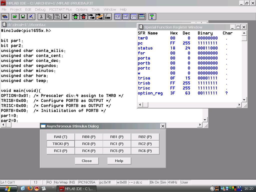Click the magnifier search toolbar icon
256x192 pixels.
[31, 17]
